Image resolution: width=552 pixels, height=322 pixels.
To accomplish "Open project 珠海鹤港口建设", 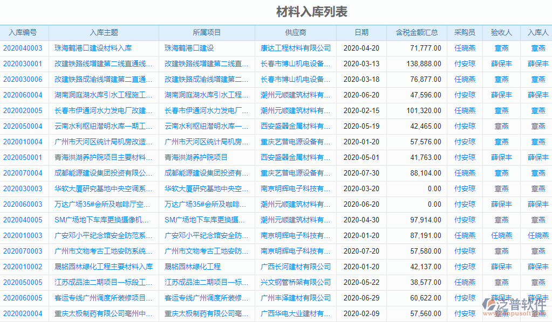I will 187,48.
